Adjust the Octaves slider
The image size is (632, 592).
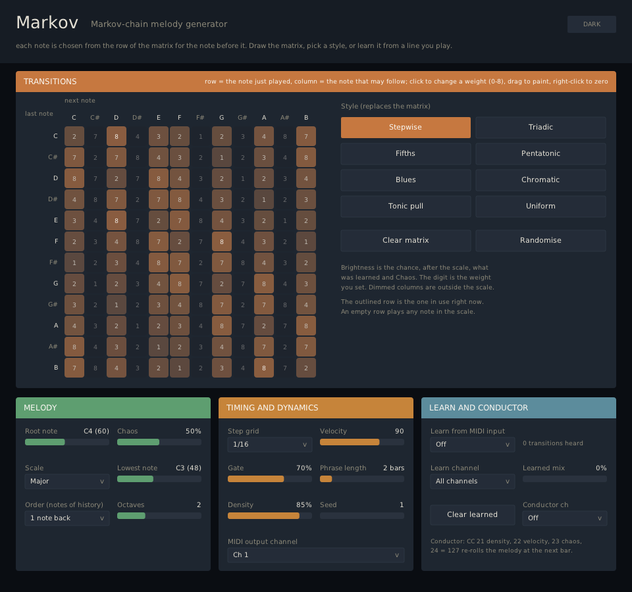pyautogui.click(x=159, y=516)
